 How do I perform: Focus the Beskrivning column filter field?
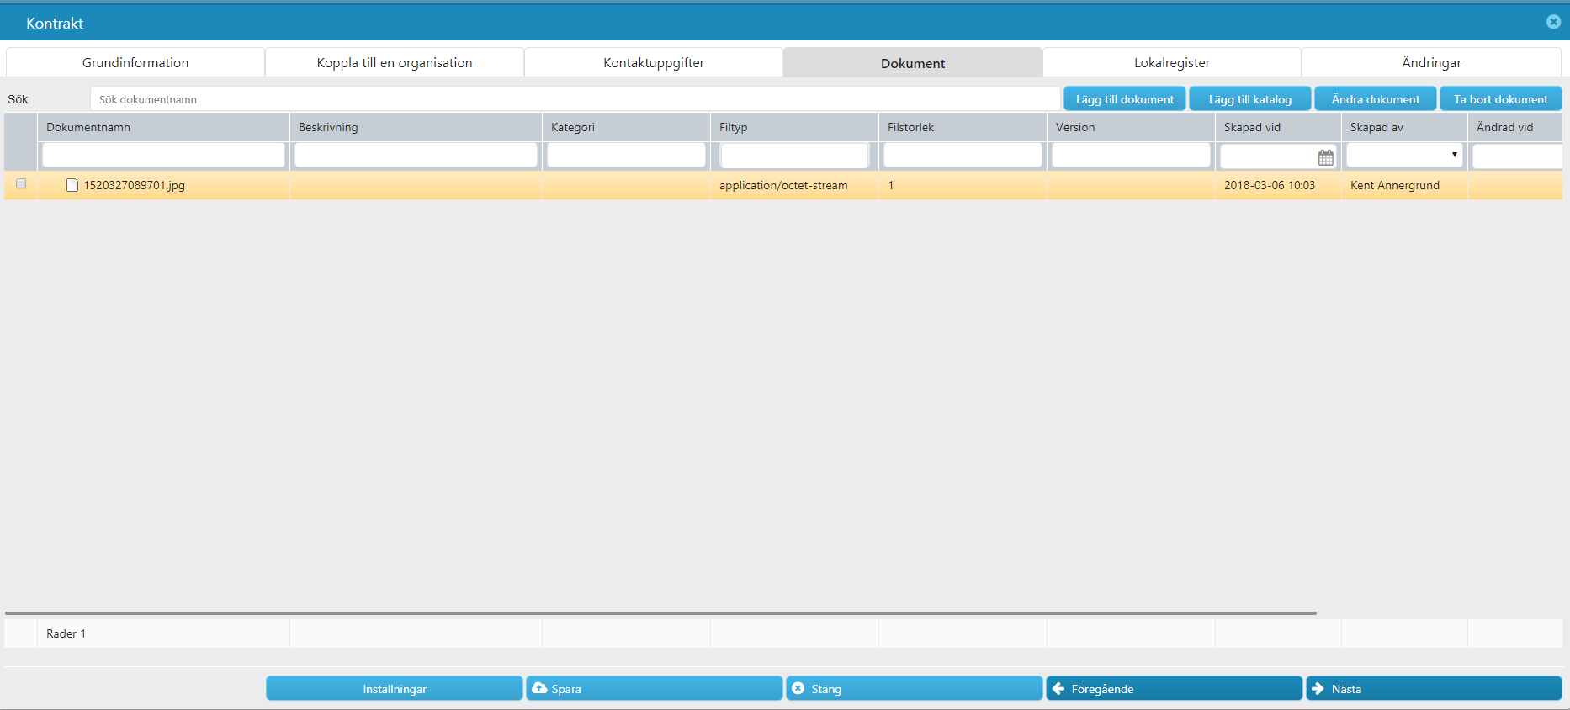pos(416,155)
